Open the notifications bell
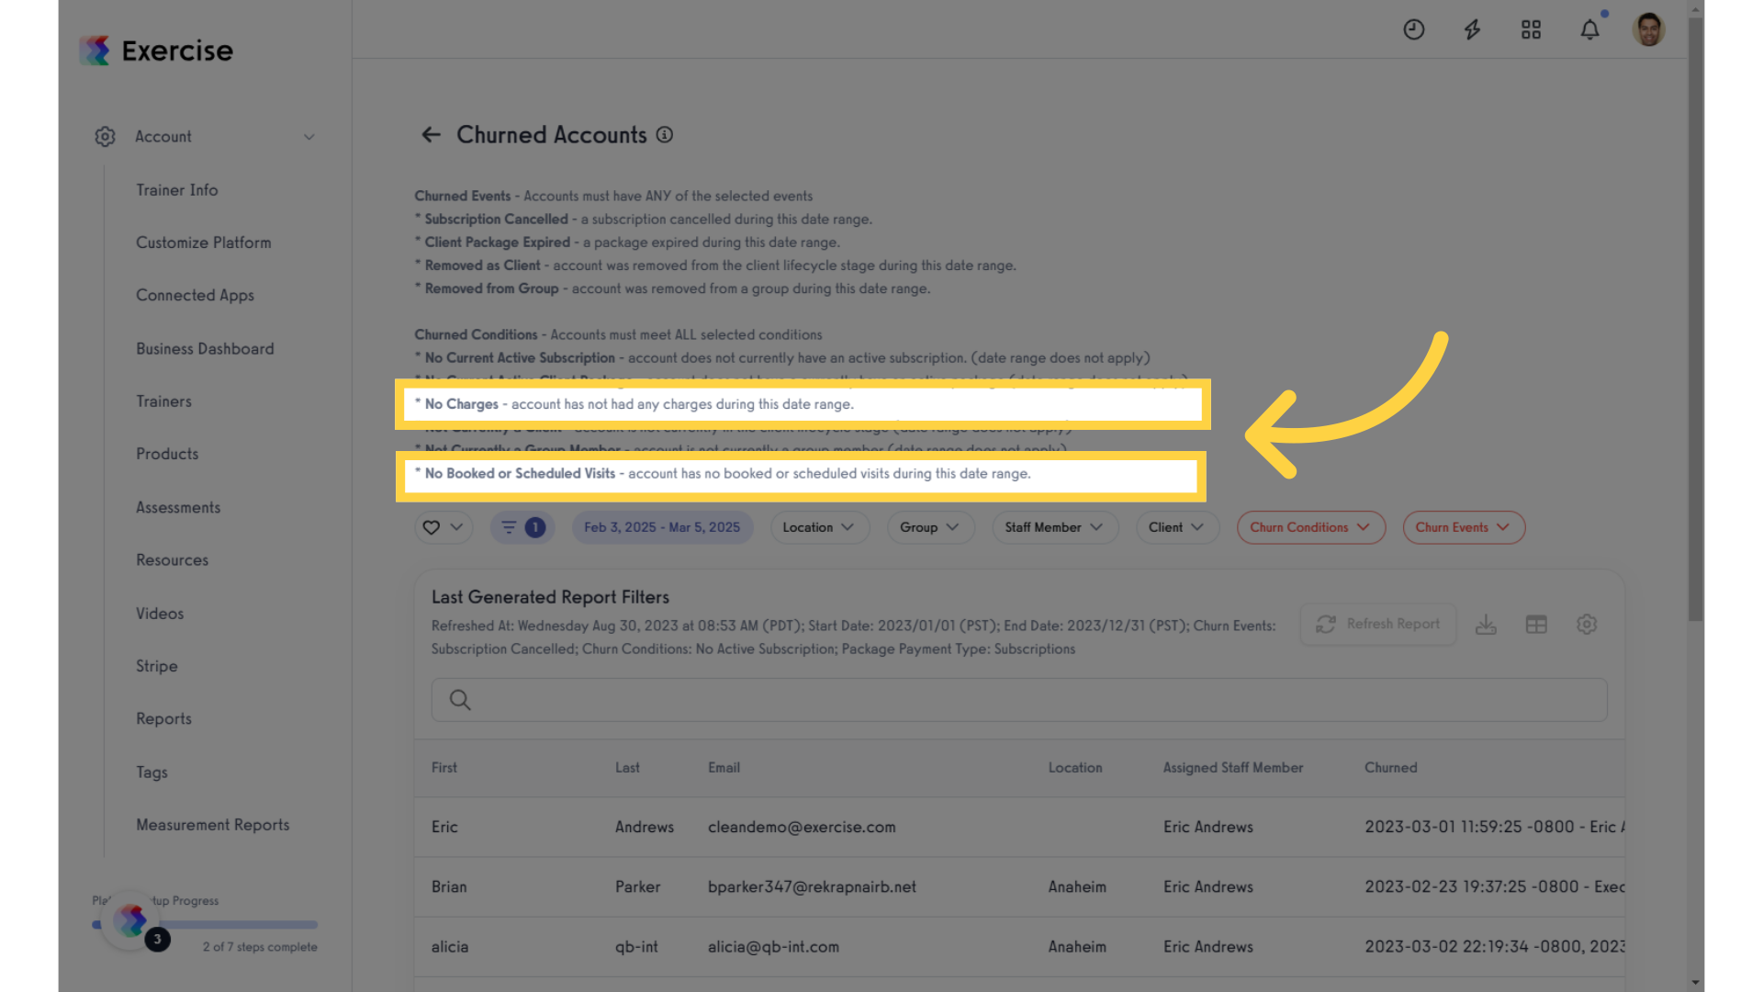 (1589, 30)
